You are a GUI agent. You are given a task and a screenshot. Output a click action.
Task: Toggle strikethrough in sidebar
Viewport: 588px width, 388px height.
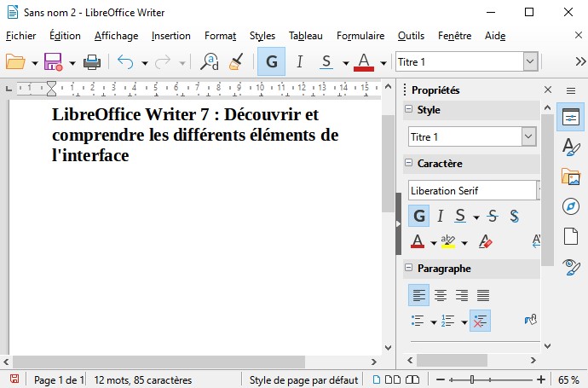(493, 216)
